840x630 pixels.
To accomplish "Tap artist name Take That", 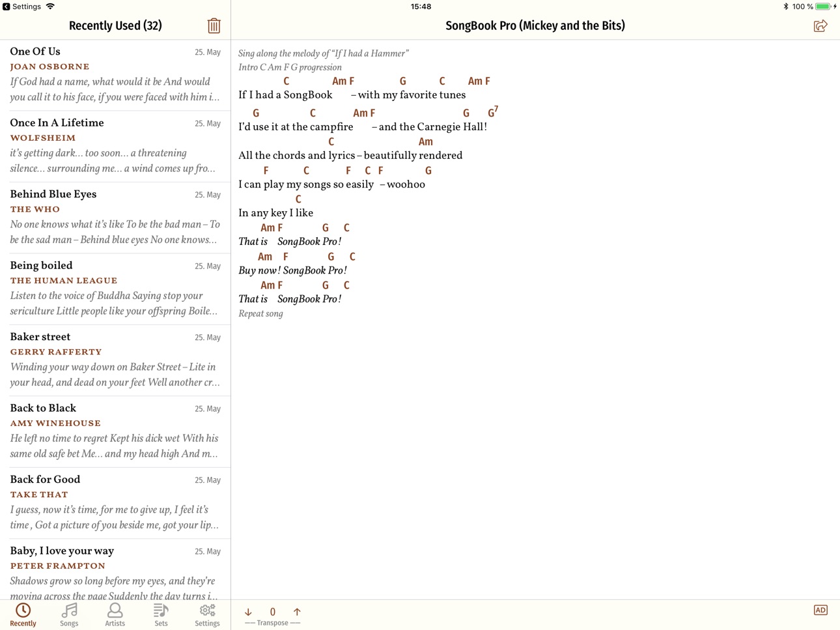I will (x=39, y=494).
